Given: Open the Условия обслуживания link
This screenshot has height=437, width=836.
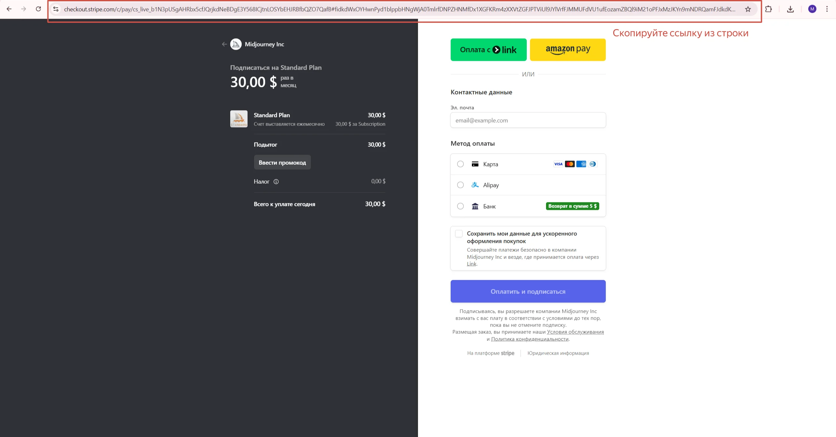Looking at the screenshot, I should (x=575, y=332).
